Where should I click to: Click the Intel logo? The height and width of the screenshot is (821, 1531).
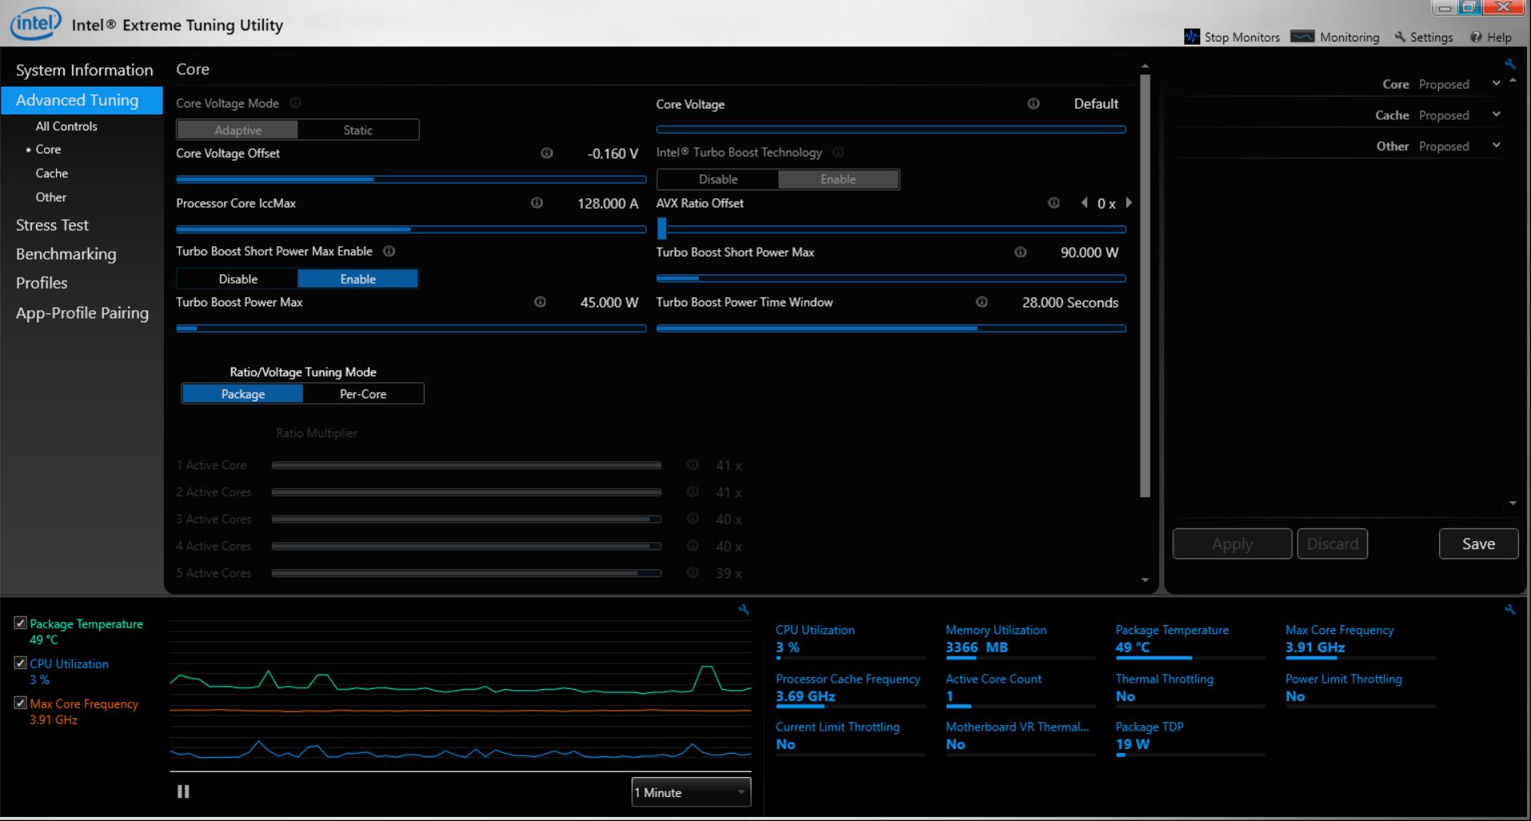pyautogui.click(x=35, y=24)
